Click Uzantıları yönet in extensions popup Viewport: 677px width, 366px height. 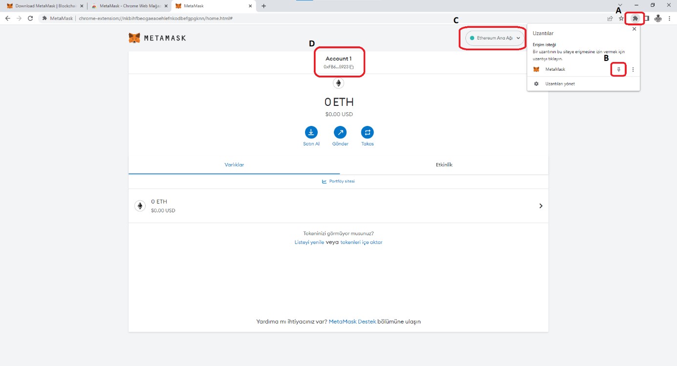point(560,84)
